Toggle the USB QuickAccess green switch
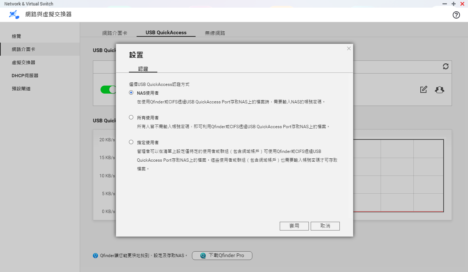 (109, 89)
